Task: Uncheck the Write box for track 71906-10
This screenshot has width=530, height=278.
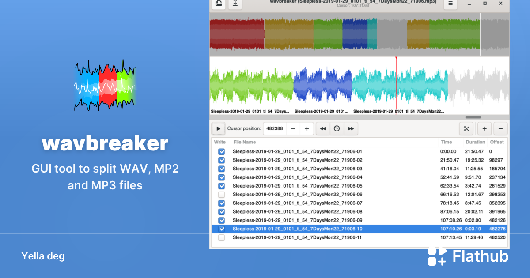Action: click(221, 229)
